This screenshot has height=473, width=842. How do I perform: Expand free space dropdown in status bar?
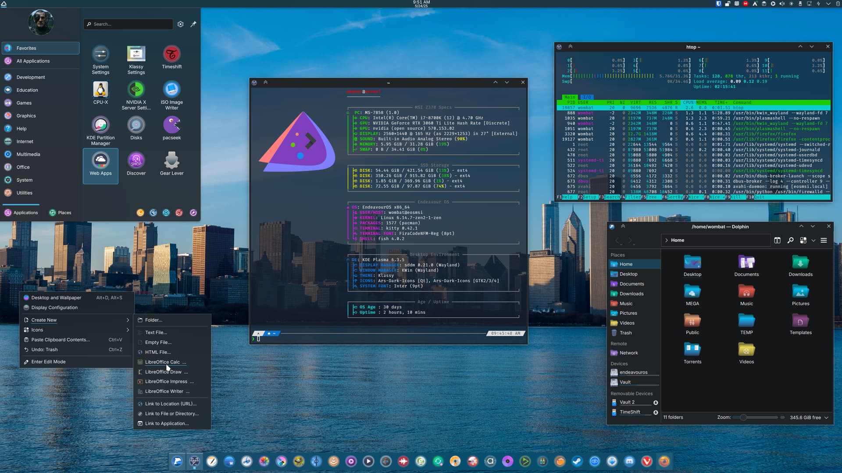826,417
